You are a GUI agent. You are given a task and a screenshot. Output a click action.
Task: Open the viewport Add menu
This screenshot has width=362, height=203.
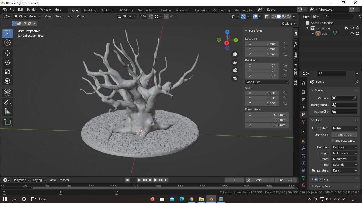point(70,16)
